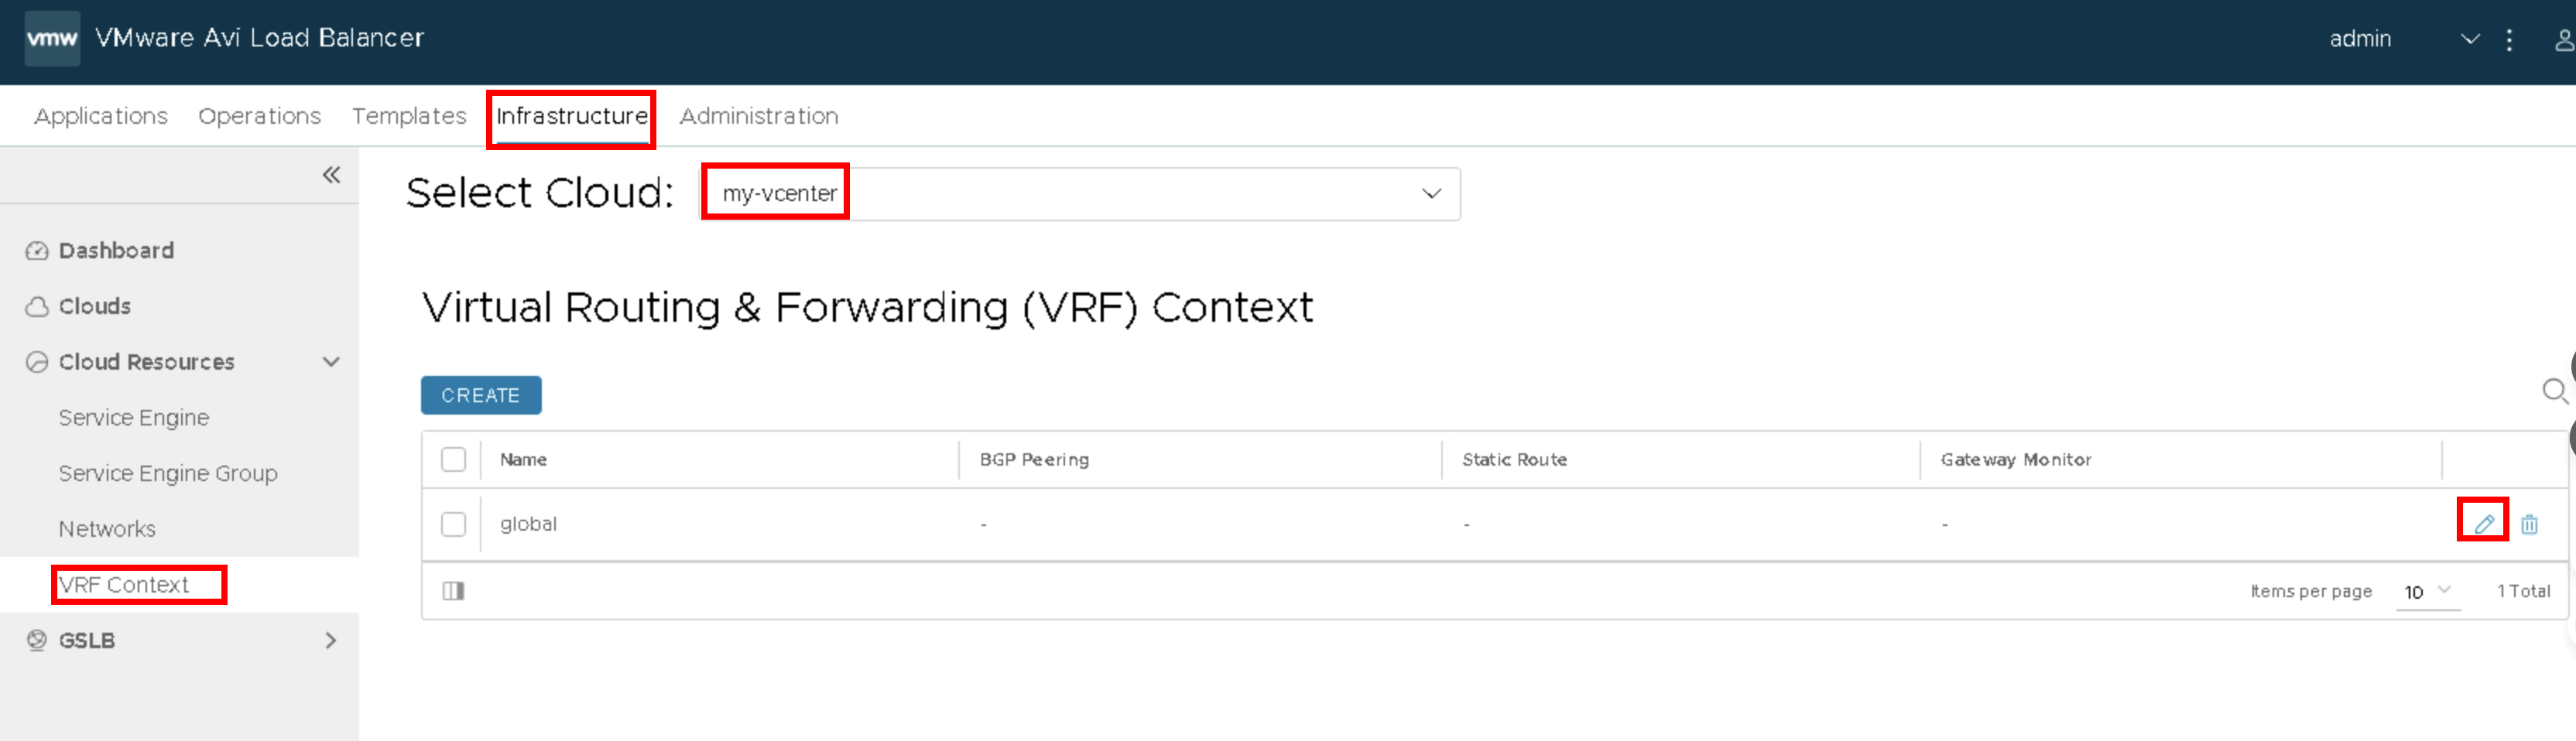Switch to the Administration tab
Viewport: 2576px width, 741px height.
759,116
